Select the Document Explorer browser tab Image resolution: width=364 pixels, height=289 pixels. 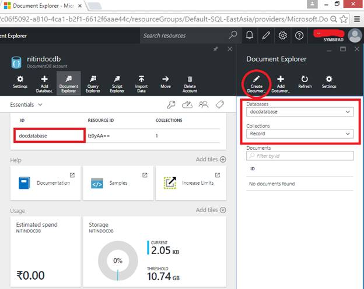tap(43, 6)
